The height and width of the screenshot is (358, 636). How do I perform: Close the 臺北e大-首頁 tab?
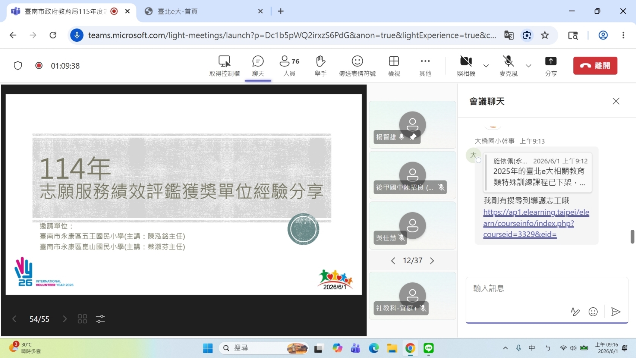[260, 11]
